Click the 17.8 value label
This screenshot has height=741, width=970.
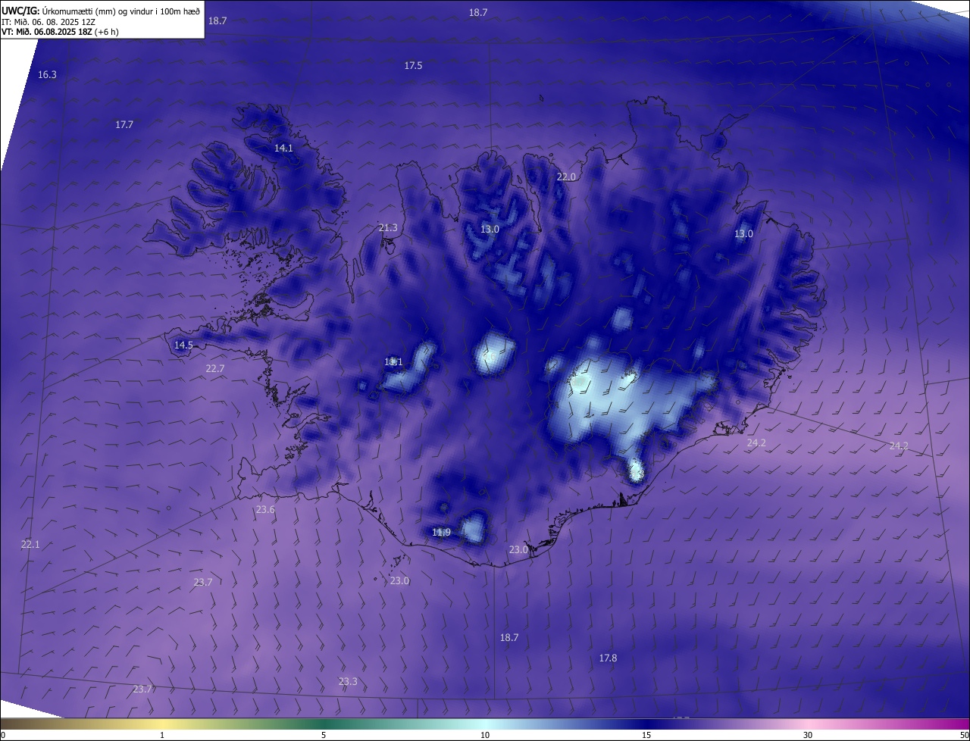click(608, 658)
